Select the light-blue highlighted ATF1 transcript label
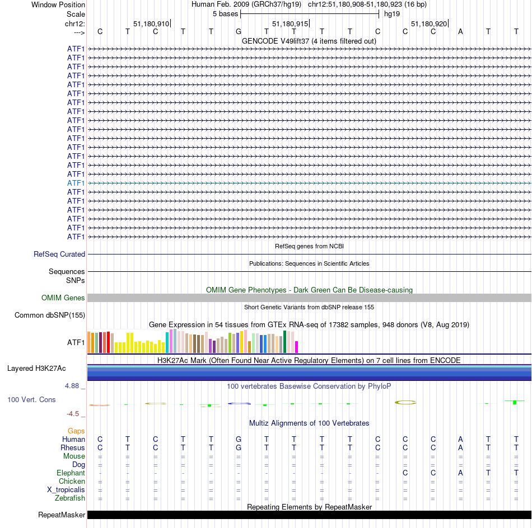The image size is (532, 528). click(x=76, y=183)
